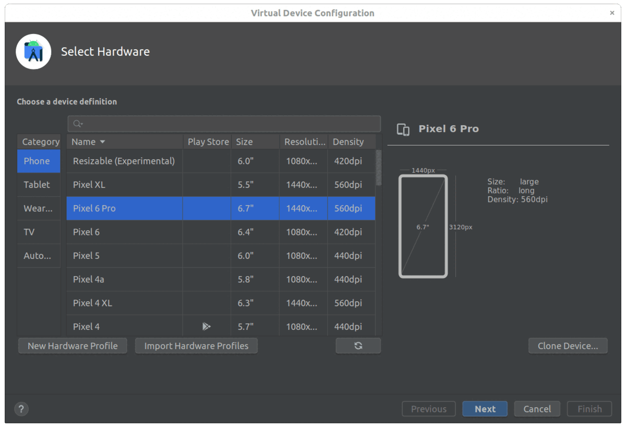Click the Play Store icon in Pixel 4 row
The width and height of the screenshot is (626, 428).
[x=207, y=327]
